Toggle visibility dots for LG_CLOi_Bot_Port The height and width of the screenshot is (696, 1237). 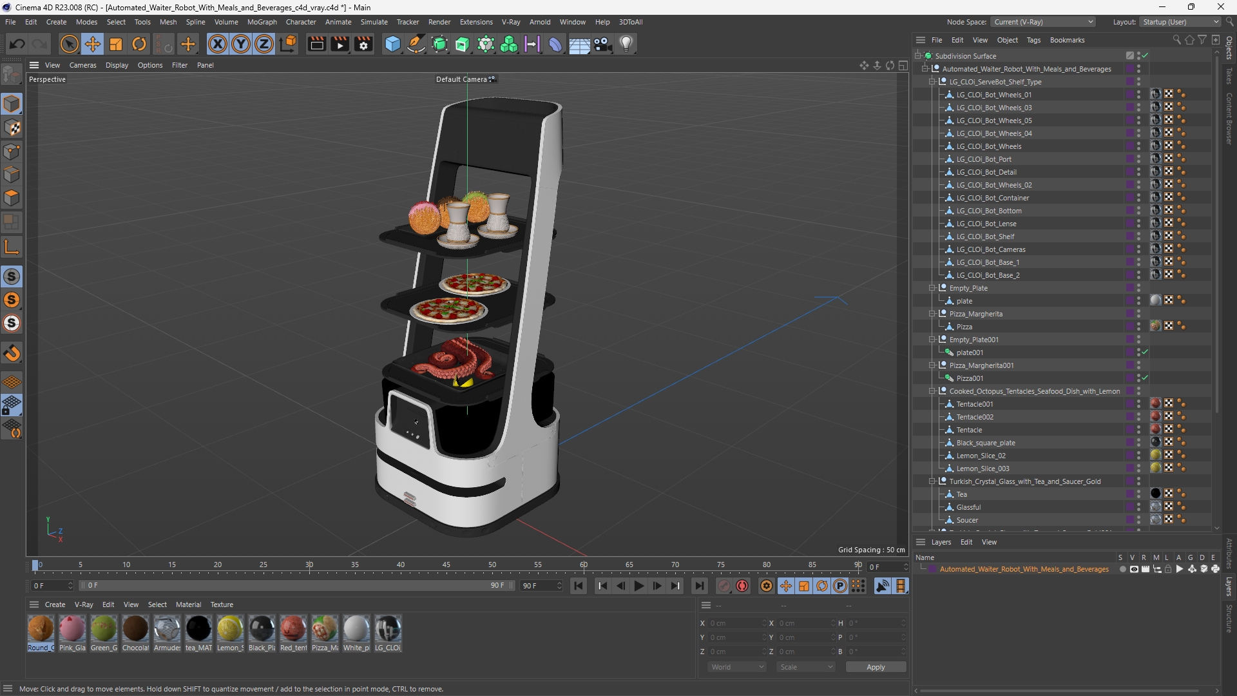[1138, 159]
